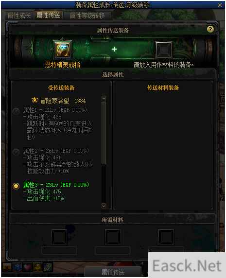
Task: Click the yellow question mark help icon
Action: tap(210, 29)
